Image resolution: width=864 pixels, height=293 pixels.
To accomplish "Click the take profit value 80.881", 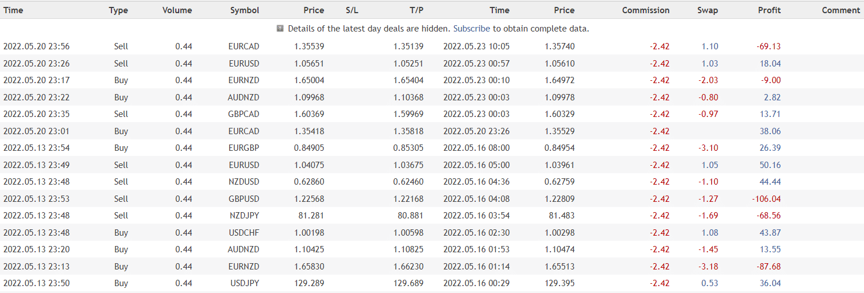I will [x=411, y=216].
